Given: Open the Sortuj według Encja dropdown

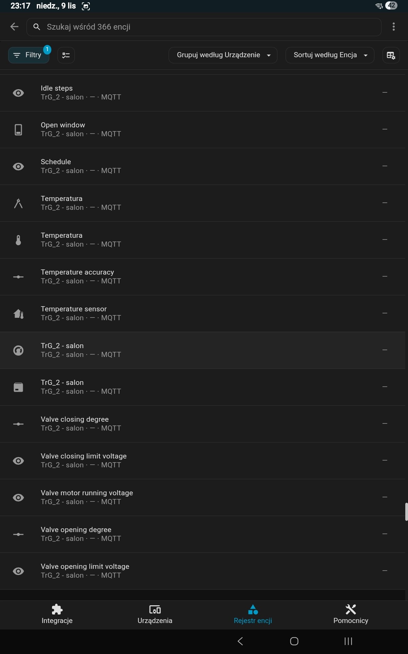Looking at the screenshot, I should 330,55.
